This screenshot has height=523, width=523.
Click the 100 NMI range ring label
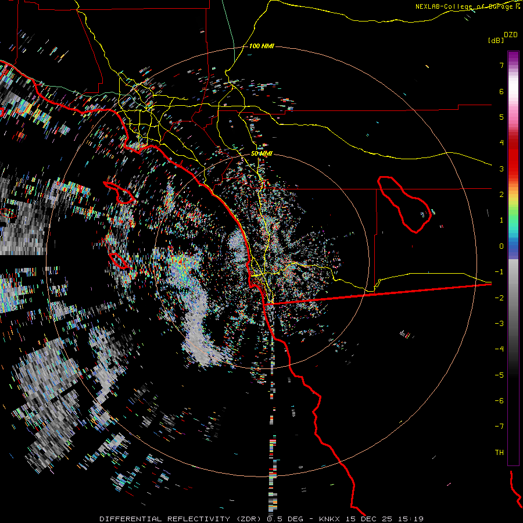[261, 46]
